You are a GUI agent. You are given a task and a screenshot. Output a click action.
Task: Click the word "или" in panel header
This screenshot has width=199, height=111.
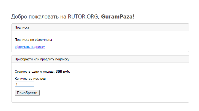tap(36, 59)
